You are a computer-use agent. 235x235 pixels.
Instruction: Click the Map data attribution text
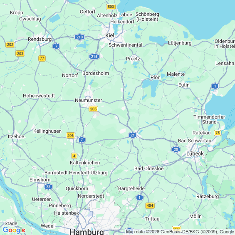coord(180,232)
